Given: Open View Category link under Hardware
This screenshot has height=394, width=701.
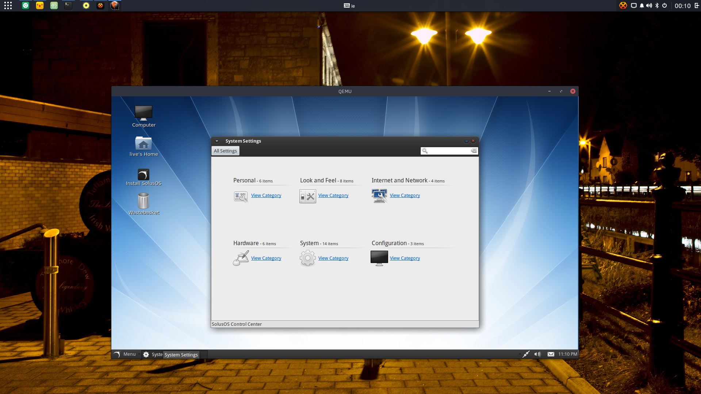Looking at the screenshot, I should coord(266,258).
